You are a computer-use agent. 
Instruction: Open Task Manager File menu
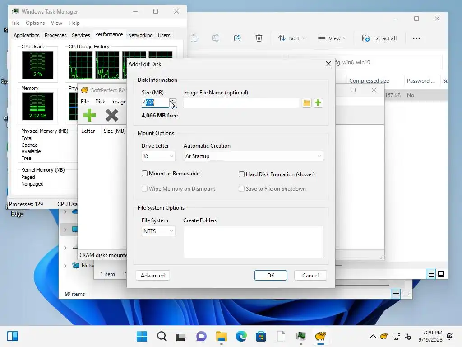(x=15, y=23)
